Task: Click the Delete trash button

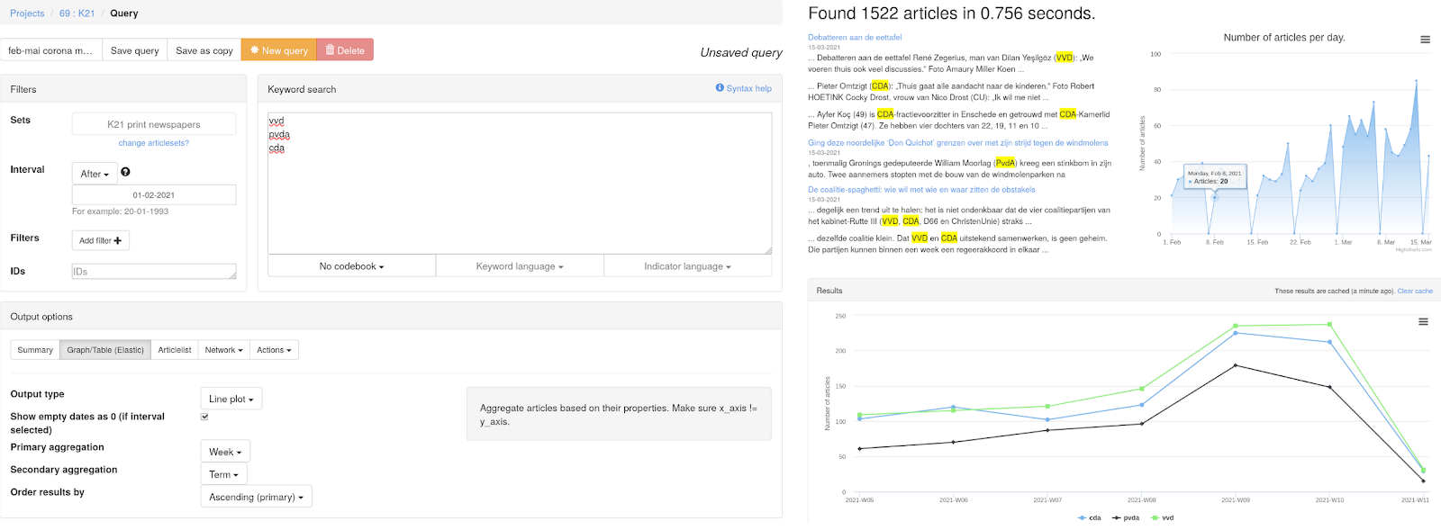Action: point(345,50)
